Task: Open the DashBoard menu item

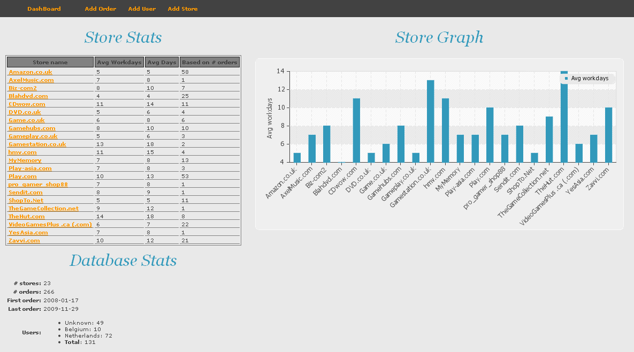Action: tap(44, 9)
